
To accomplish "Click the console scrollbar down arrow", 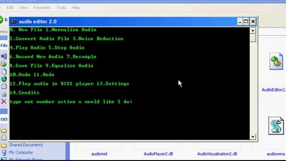I will 252,136.
